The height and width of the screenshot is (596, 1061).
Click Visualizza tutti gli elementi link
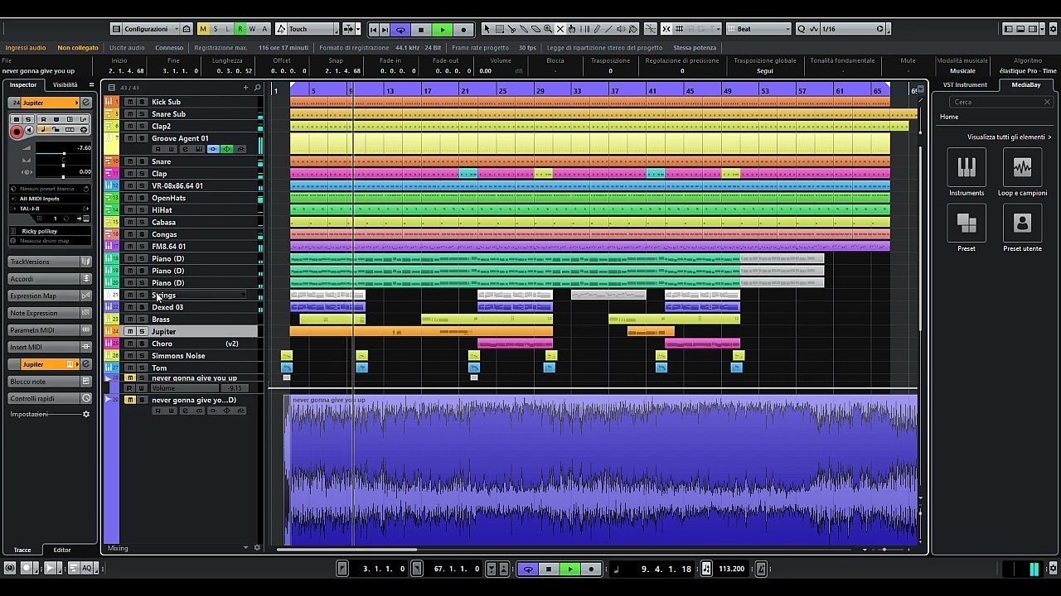click(1009, 137)
